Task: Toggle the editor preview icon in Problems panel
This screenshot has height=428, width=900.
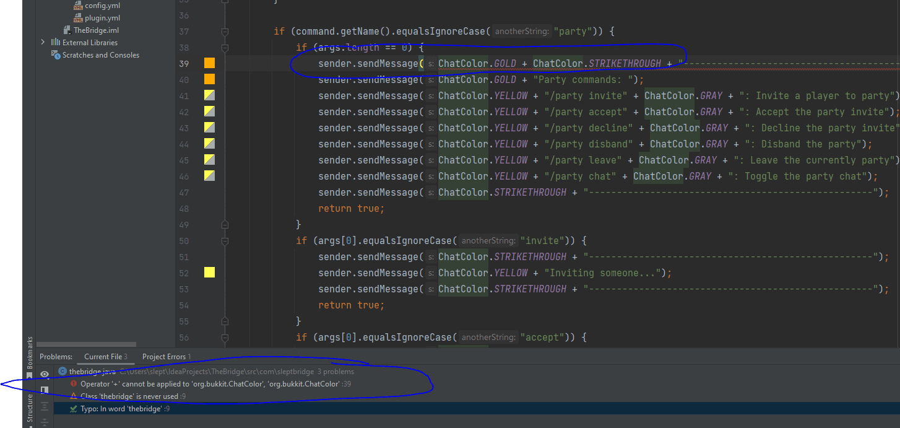Action: (45, 390)
